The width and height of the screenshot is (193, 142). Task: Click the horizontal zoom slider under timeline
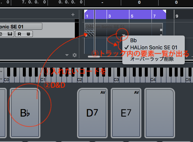[x=94, y=57]
